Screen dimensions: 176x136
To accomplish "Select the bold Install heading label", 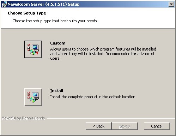I will click(56, 91).
